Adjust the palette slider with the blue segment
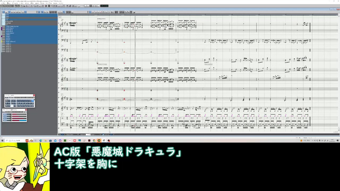340x191 pixels. [x=19, y=120]
